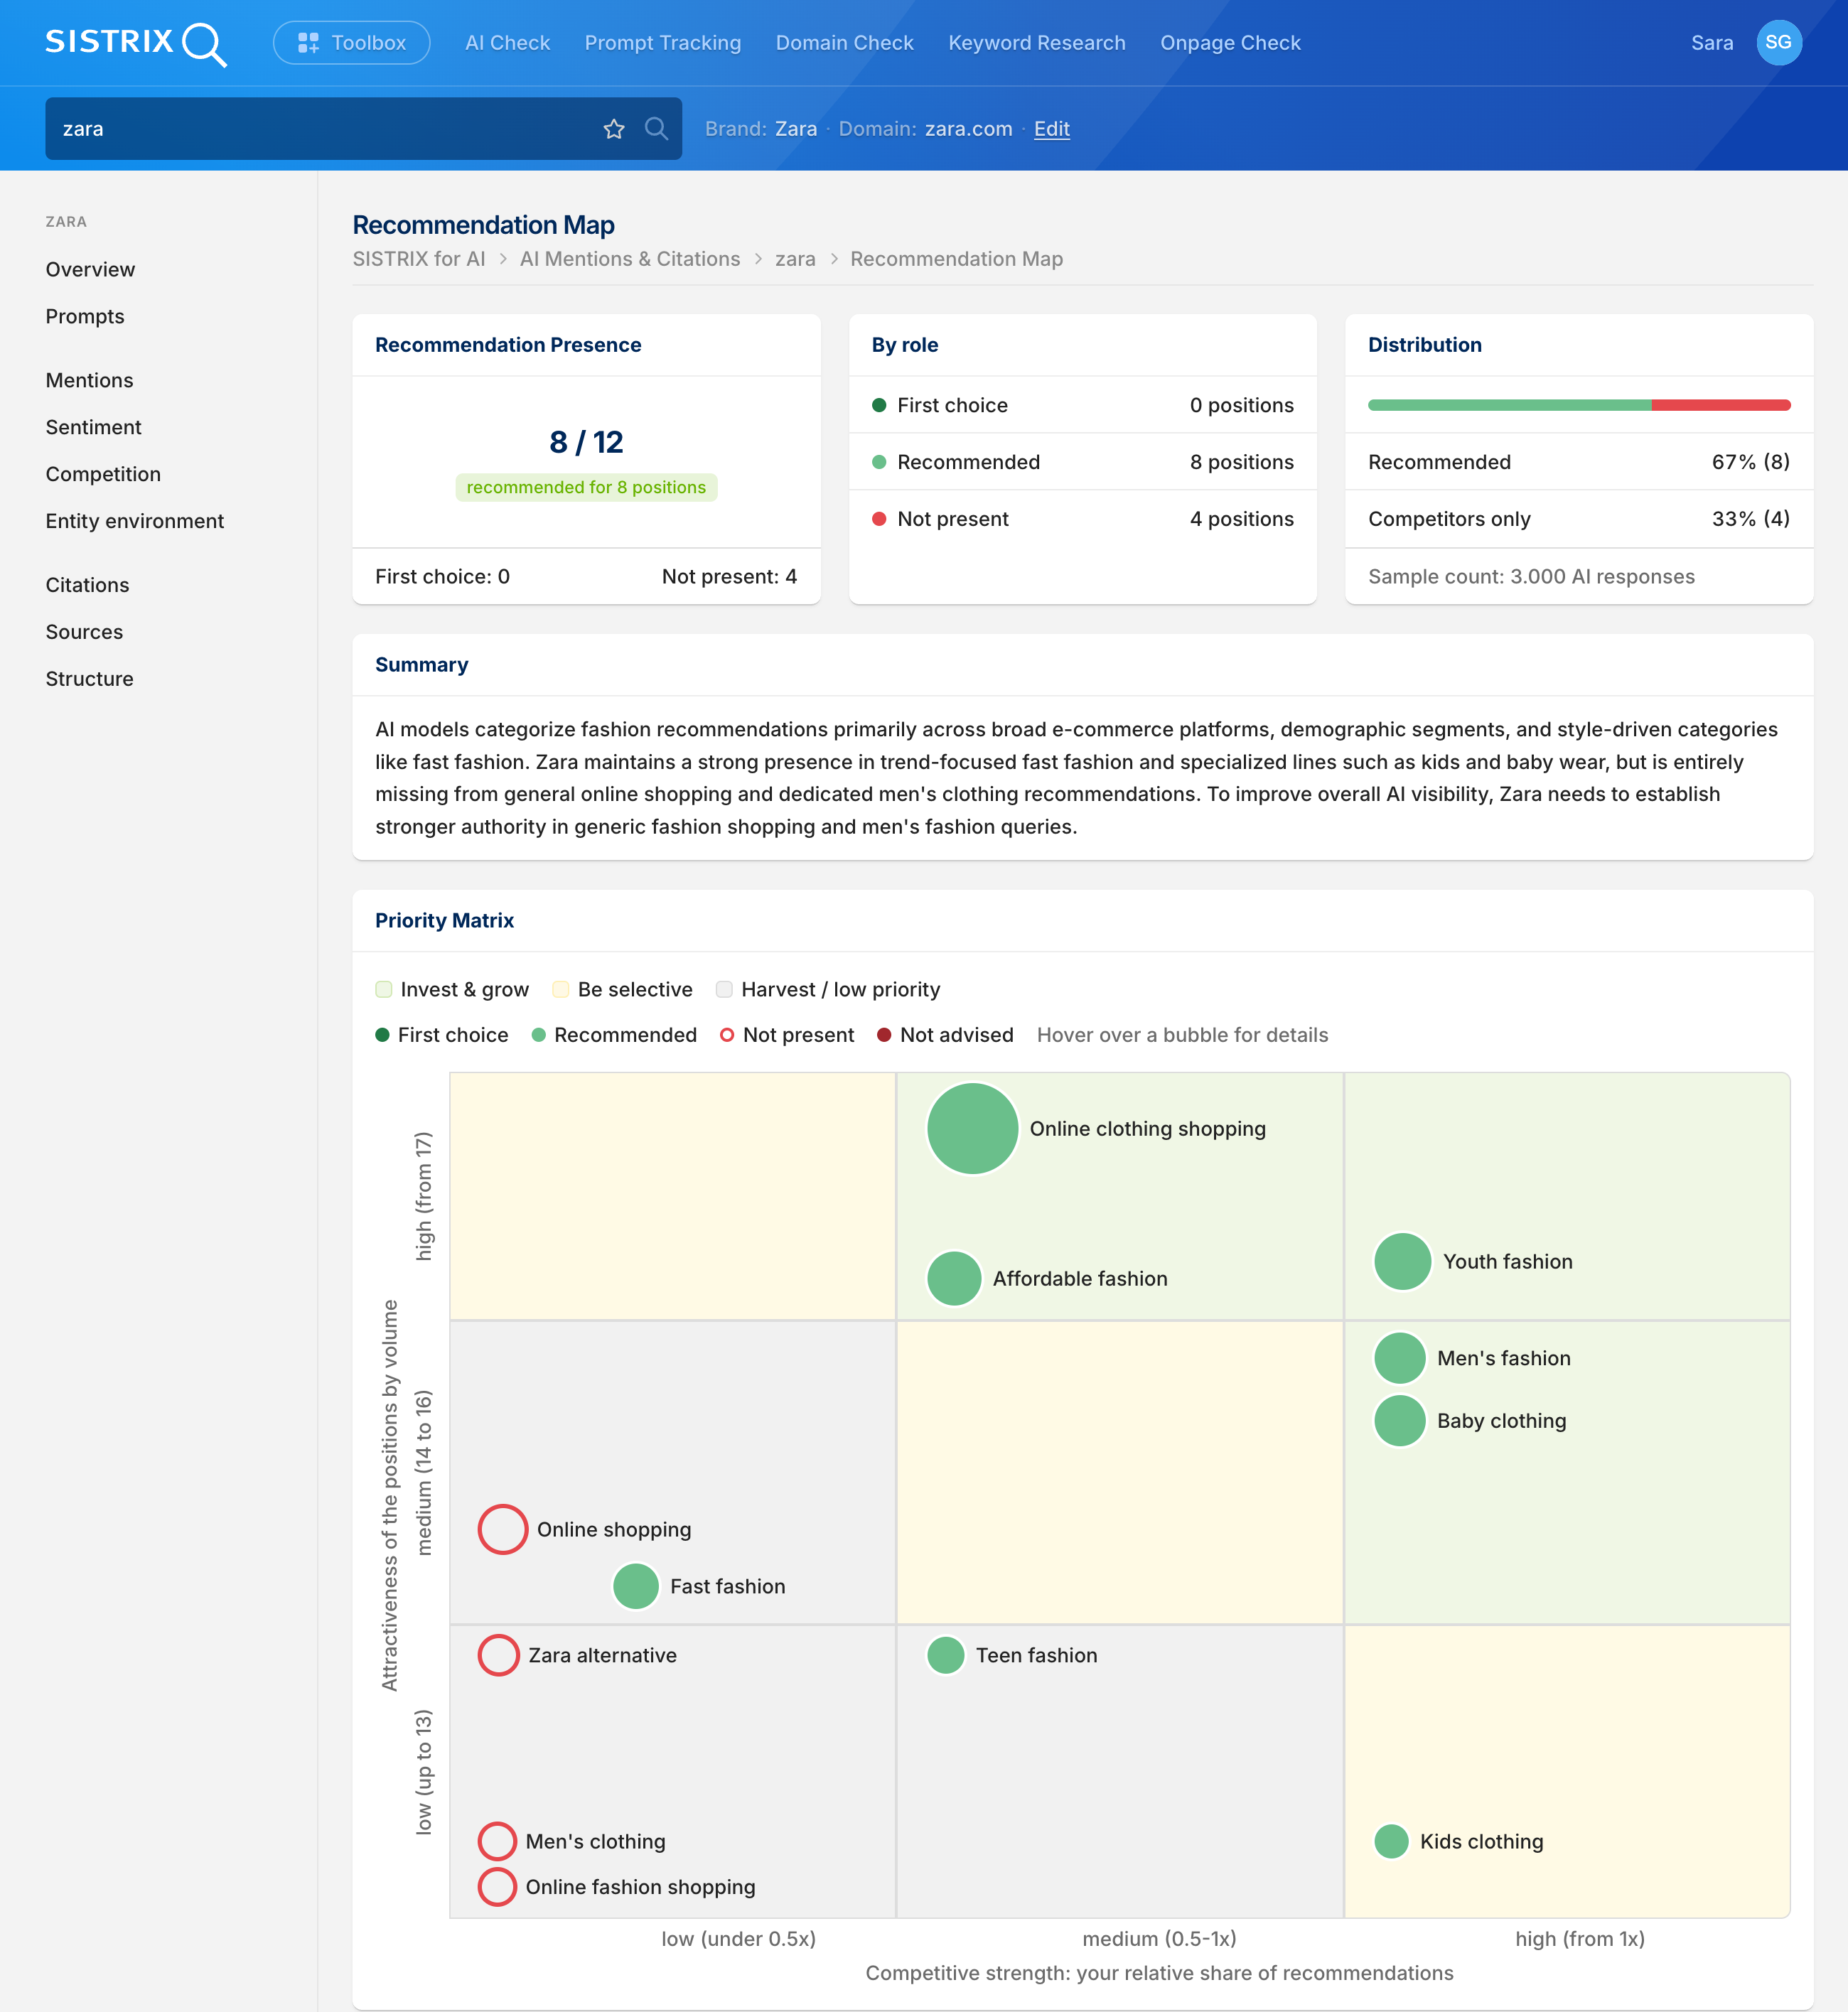This screenshot has height=2012, width=1848.
Task: Click the SG user avatar
Action: click(x=1779, y=43)
